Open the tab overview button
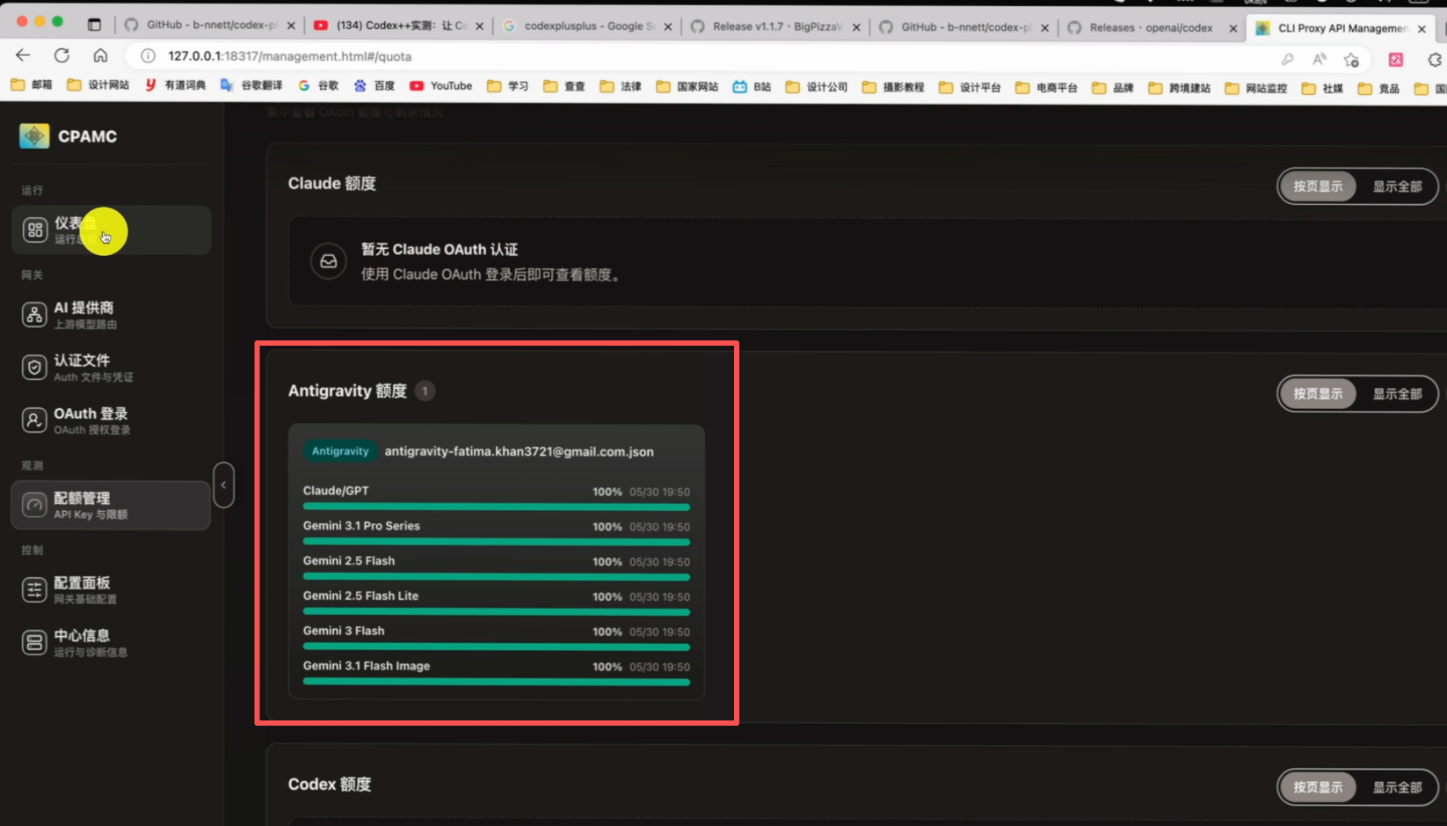Screen dimensions: 1447x826 tap(94, 25)
